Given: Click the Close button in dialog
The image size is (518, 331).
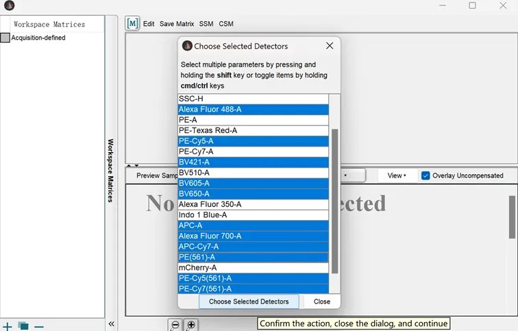Looking at the screenshot, I should click(321, 302).
